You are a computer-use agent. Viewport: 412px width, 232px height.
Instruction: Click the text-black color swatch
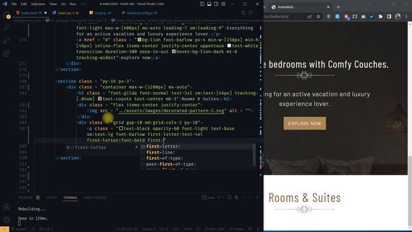[121, 128]
